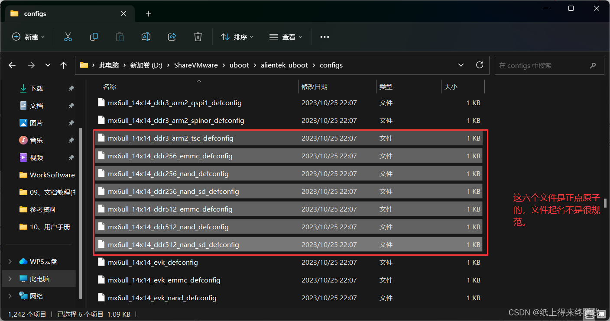Open Music (音乐) quick access folder
Image resolution: width=610 pixels, height=321 pixels.
point(36,140)
